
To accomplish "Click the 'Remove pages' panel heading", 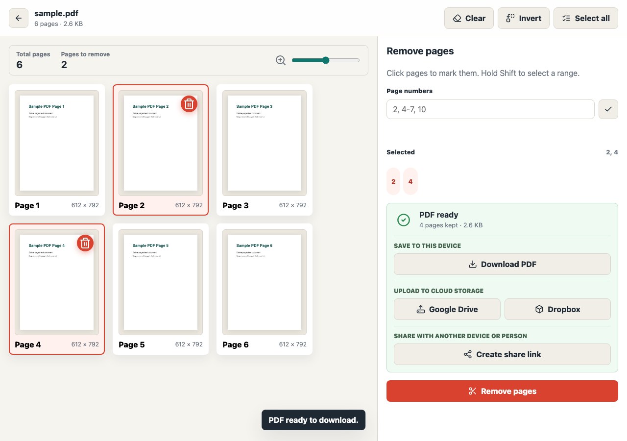I will (x=420, y=51).
